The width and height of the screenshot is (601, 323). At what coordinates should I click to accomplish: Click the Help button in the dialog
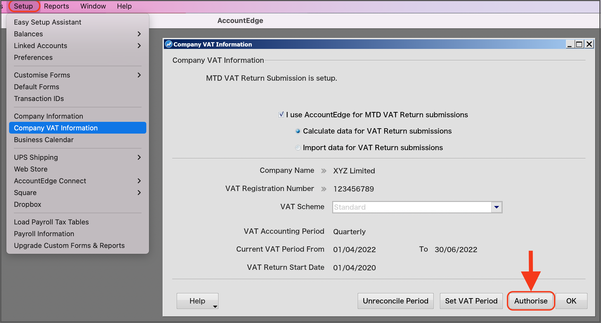197,301
